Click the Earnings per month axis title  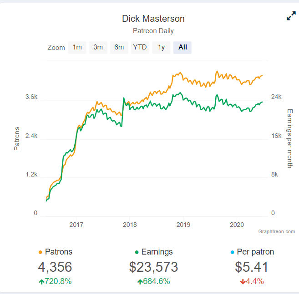[290, 138]
